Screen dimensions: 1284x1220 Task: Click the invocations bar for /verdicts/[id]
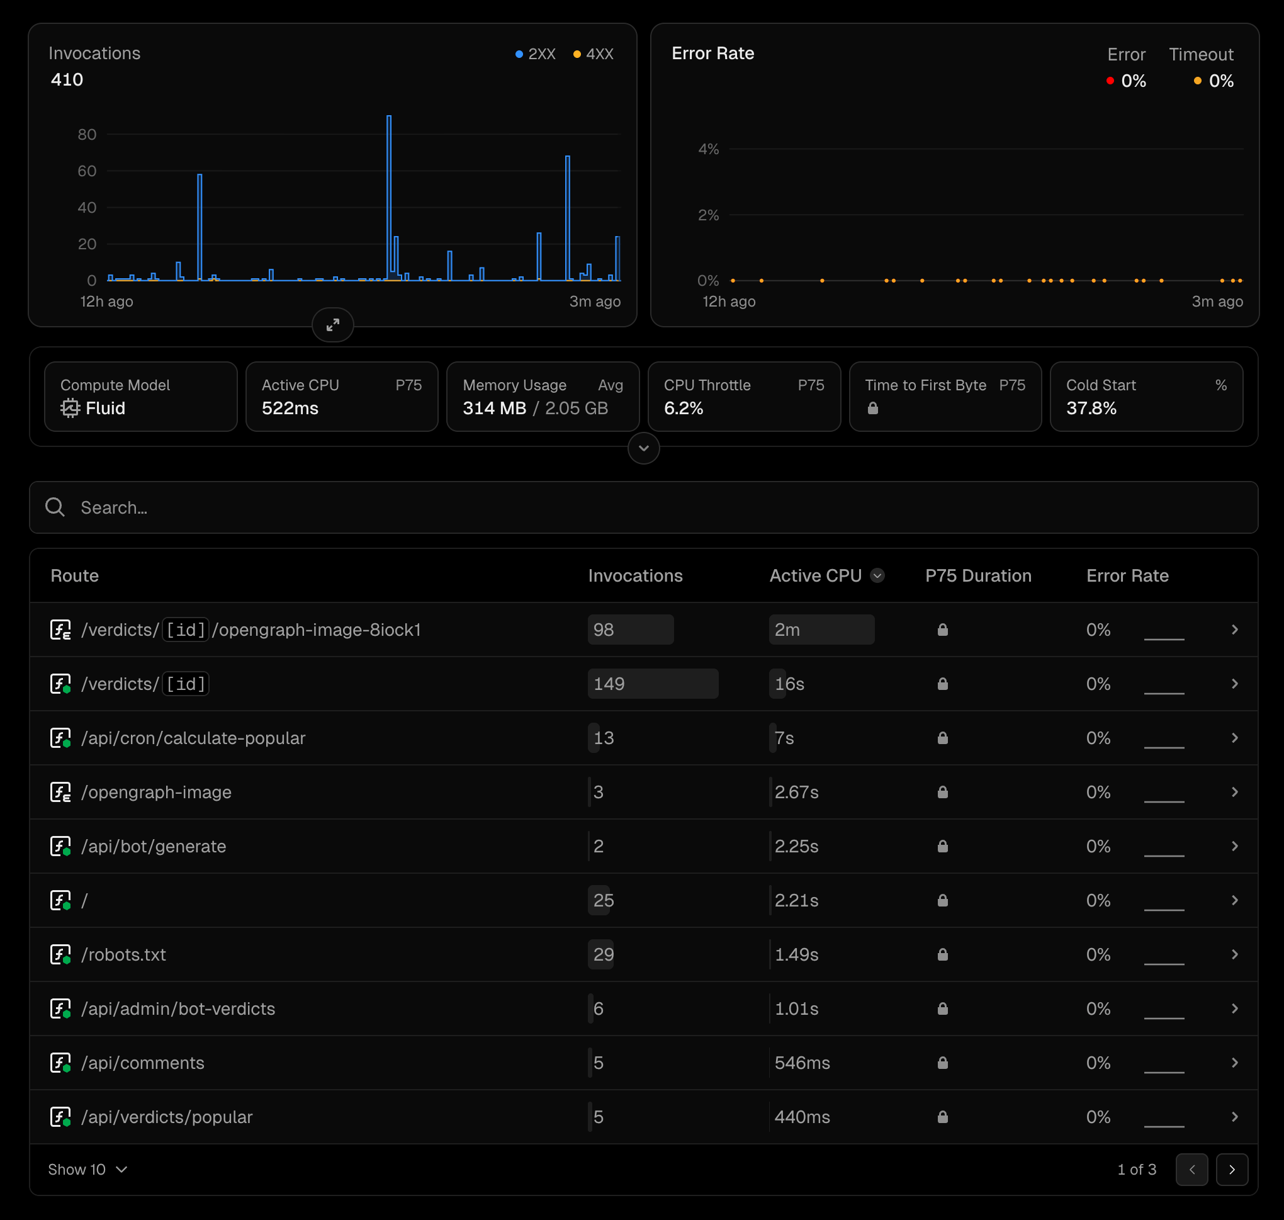coord(652,684)
